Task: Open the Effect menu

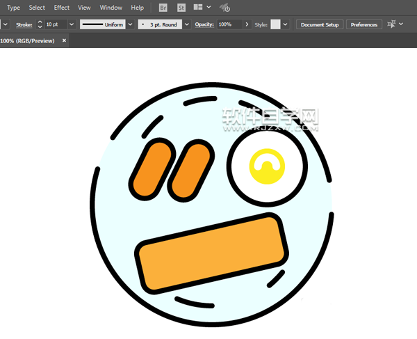Action: 62,8
